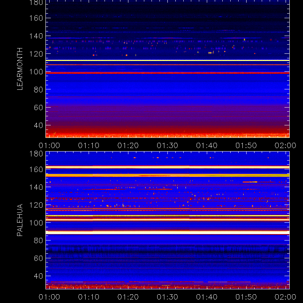Choose the 01:10 time label under PALEHUA plot
This screenshot has height=303, width=303.
(x=89, y=297)
